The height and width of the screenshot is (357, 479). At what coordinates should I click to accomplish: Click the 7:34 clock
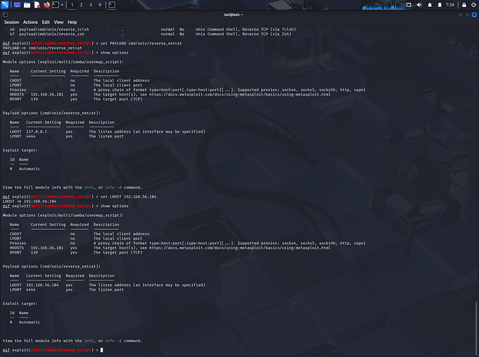(x=450, y=5)
